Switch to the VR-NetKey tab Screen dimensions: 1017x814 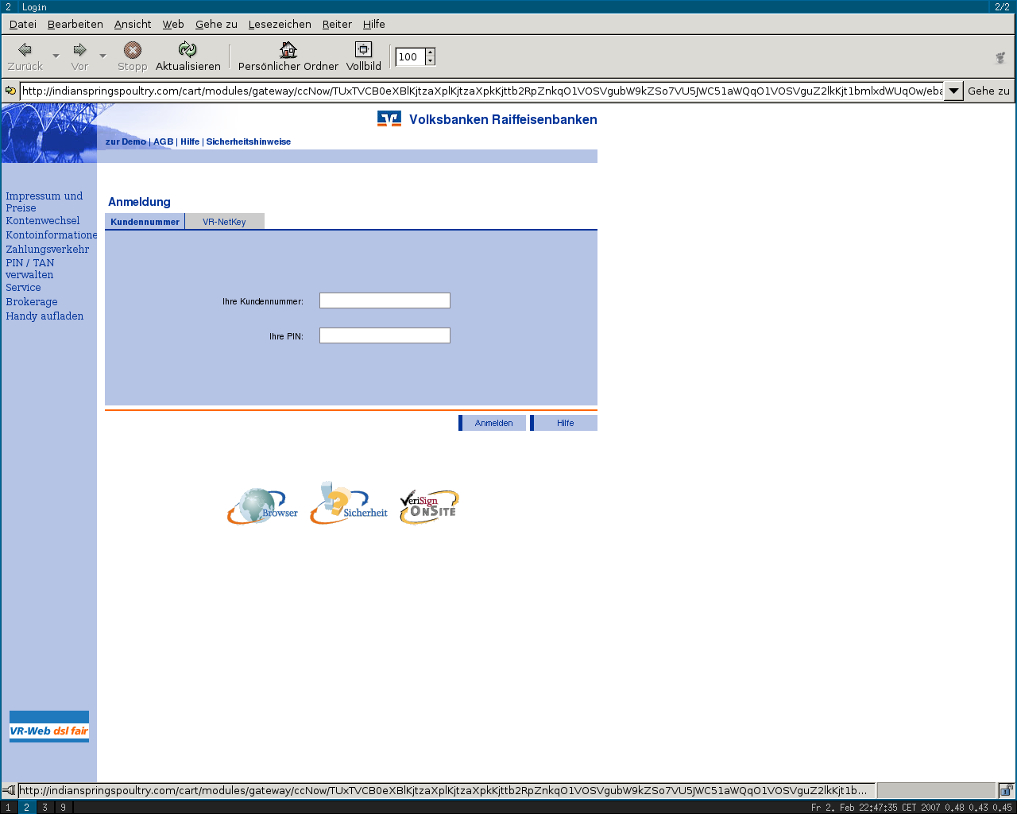pos(224,222)
